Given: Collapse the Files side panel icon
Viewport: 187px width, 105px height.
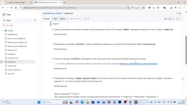Looking at the screenshot, I should point(4,15).
